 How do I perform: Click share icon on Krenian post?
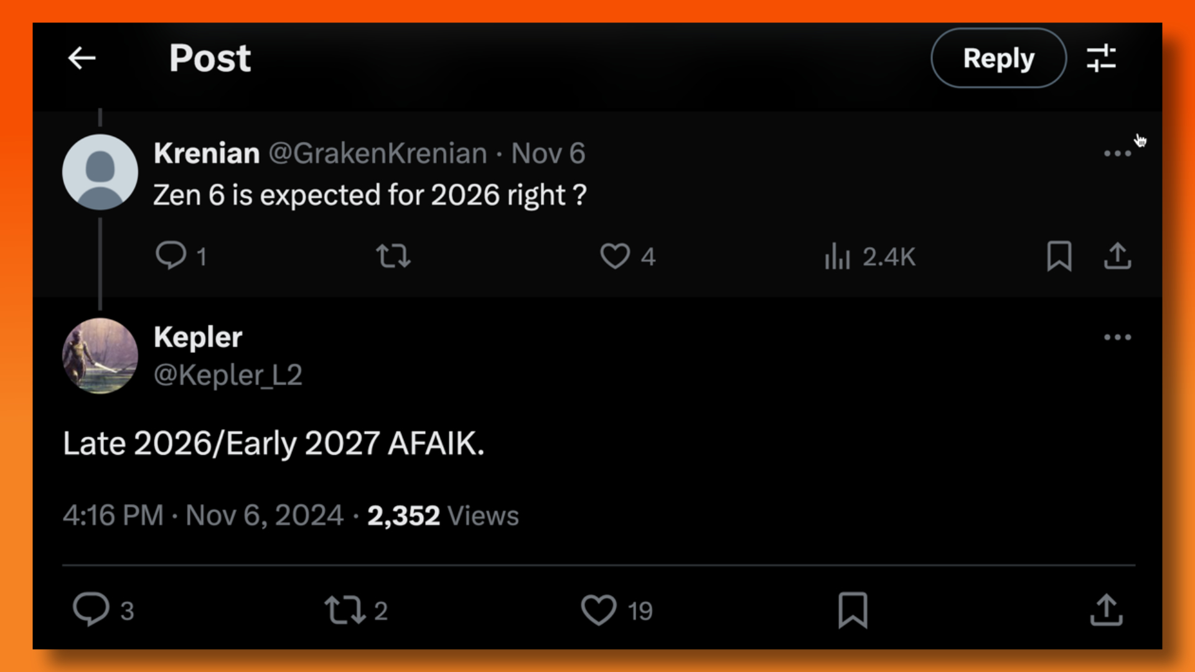1118,257
